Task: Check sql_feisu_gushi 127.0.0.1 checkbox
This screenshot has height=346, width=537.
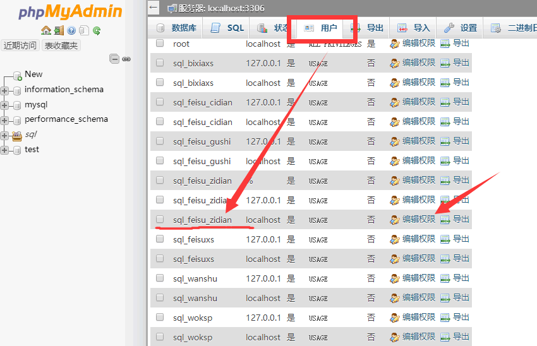Action: [x=160, y=141]
